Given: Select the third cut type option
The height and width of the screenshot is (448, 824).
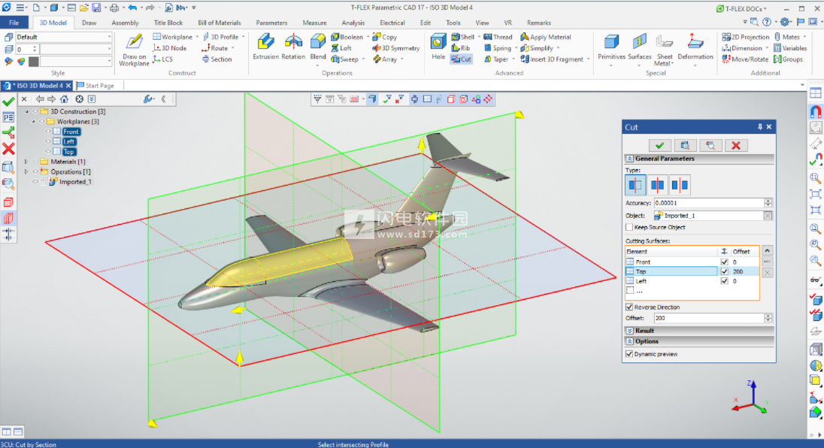Looking at the screenshot, I should click(680, 185).
